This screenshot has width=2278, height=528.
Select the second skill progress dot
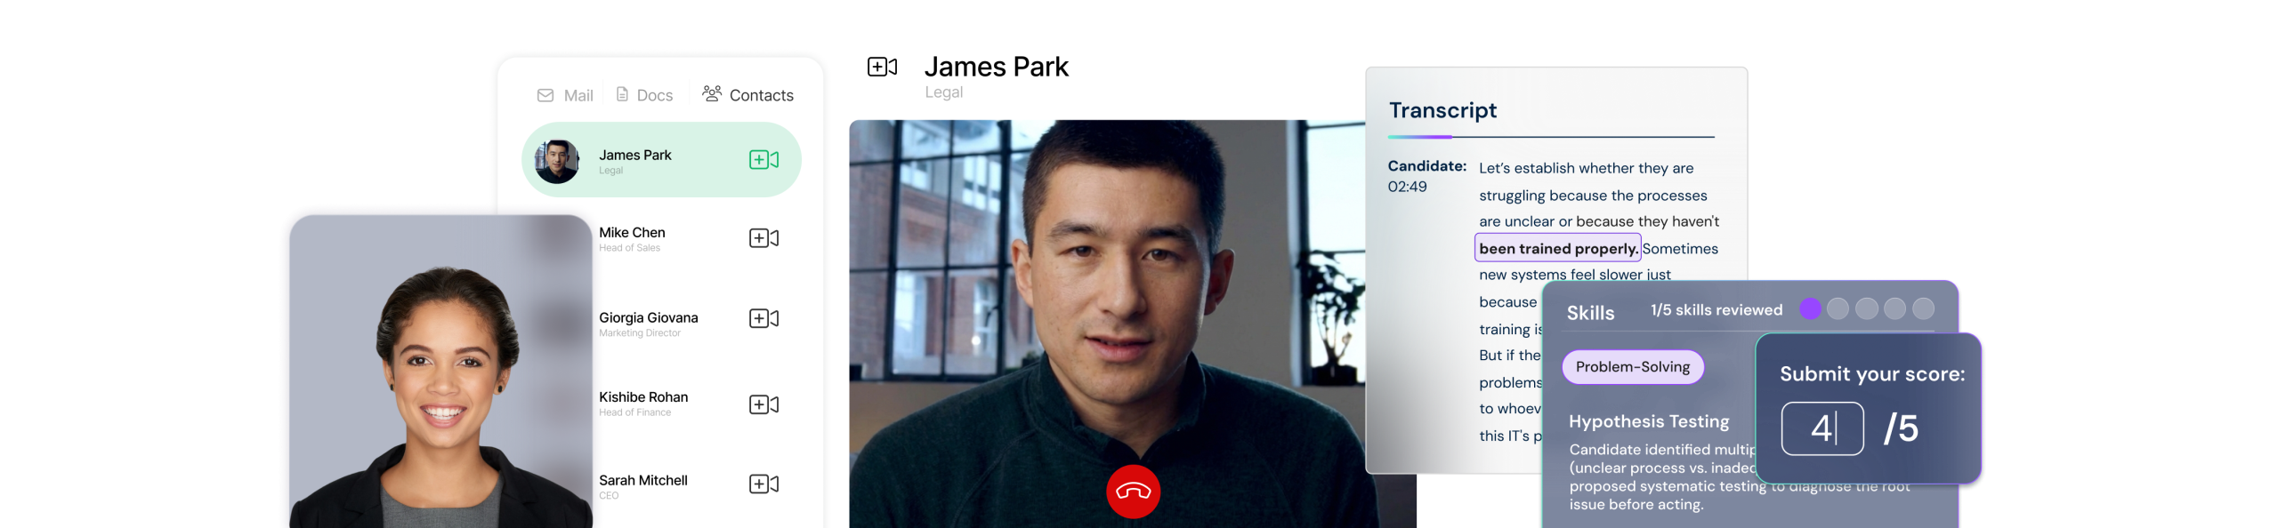point(1838,308)
